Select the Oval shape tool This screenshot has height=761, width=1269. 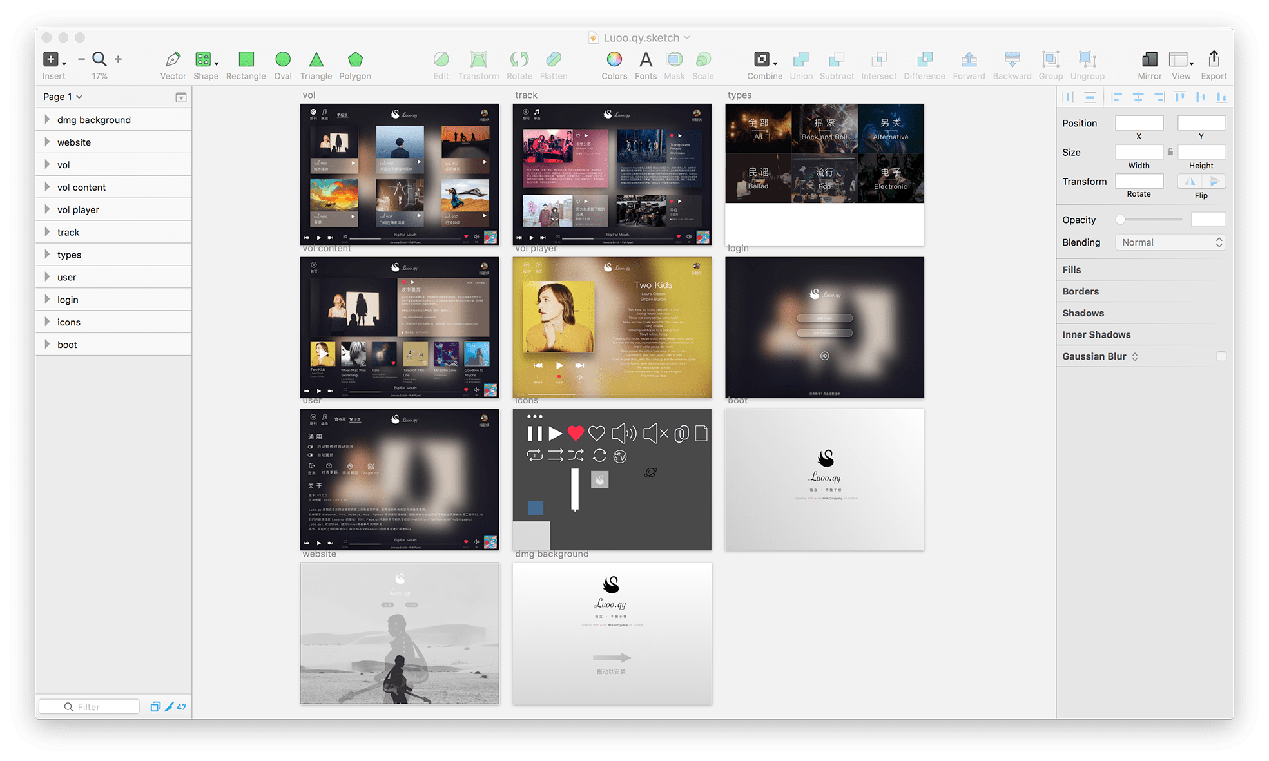[x=282, y=60]
